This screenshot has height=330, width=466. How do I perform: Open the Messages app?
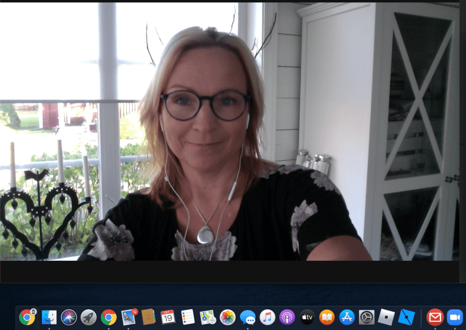coord(247,317)
